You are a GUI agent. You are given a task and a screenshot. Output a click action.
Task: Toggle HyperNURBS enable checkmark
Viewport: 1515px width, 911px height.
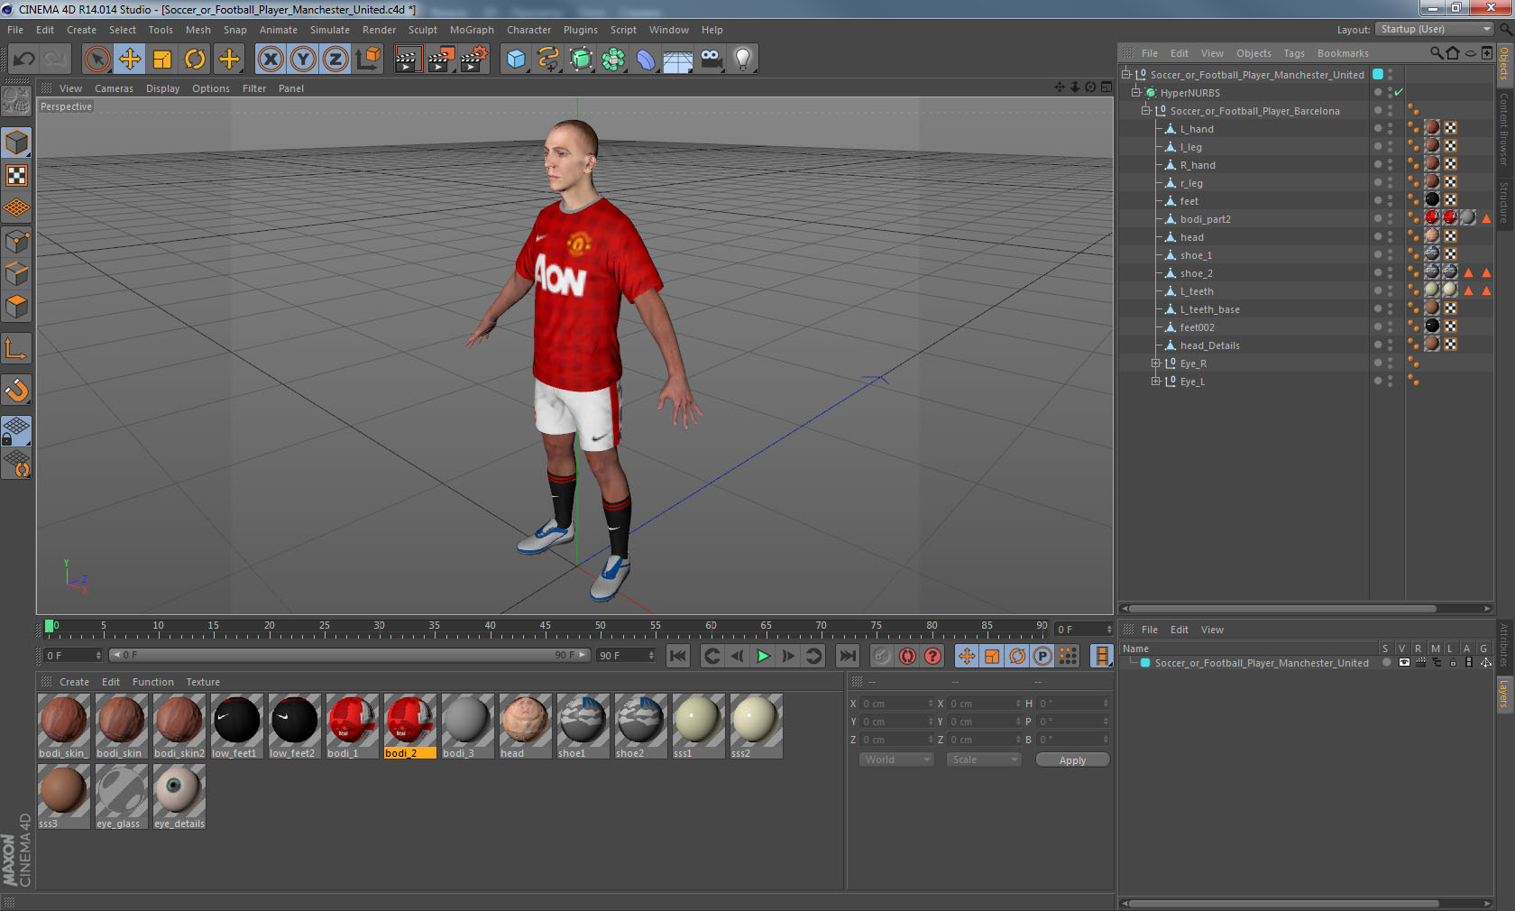pyautogui.click(x=1399, y=92)
